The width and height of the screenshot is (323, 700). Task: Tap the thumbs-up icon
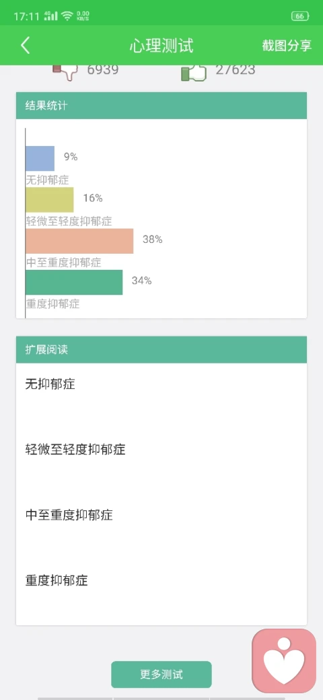(194, 73)
